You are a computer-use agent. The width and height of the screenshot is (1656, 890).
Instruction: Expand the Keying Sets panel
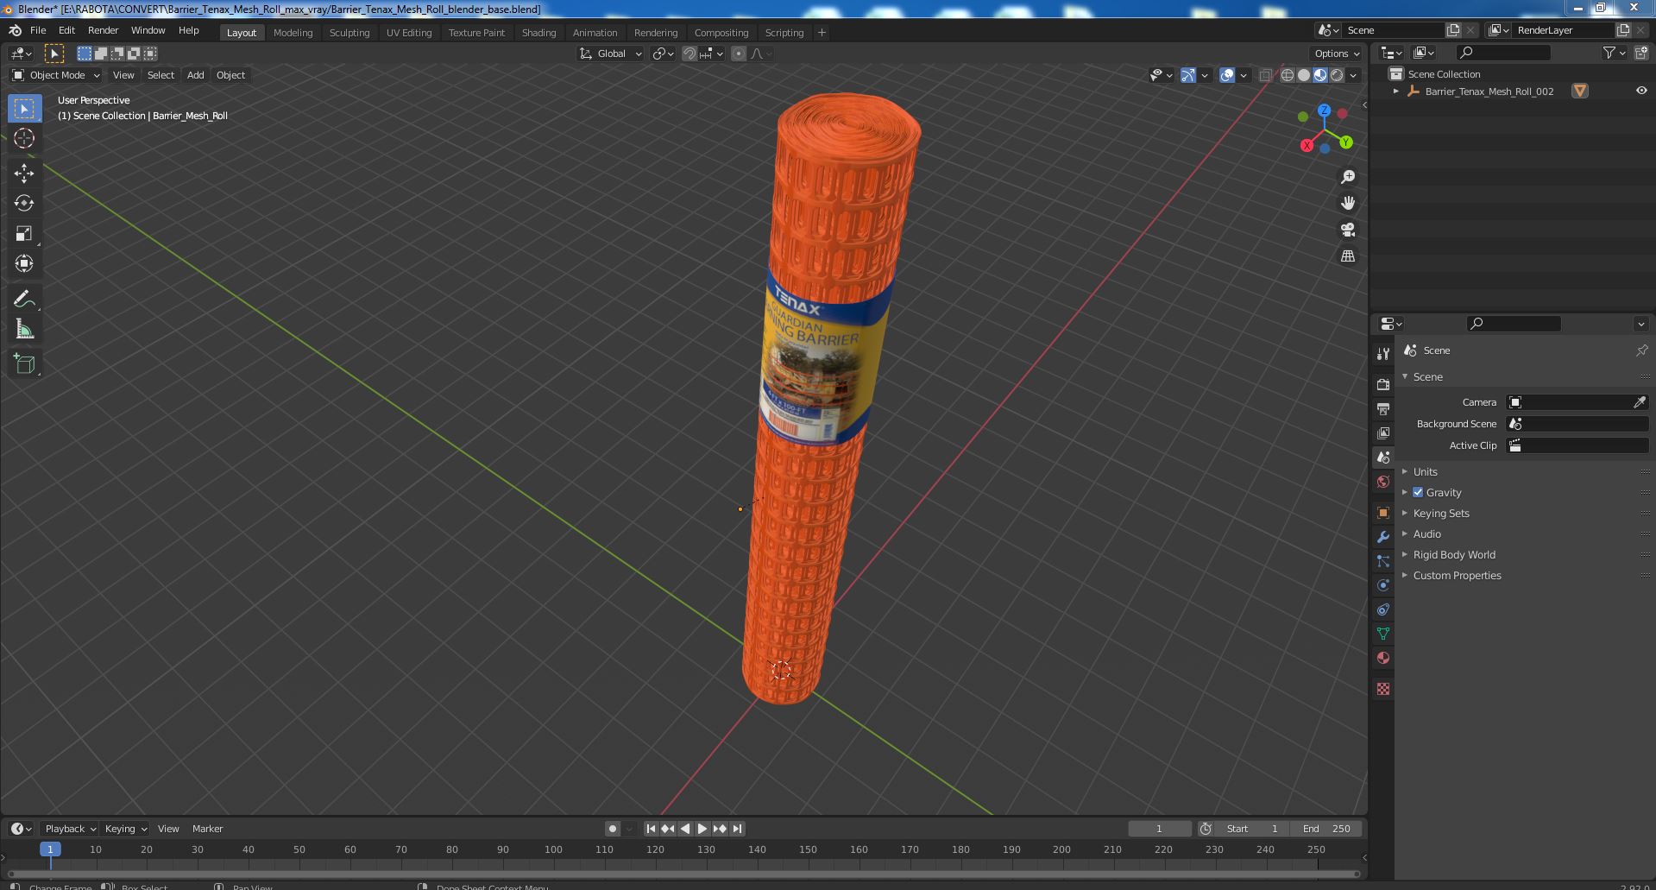1440,513
